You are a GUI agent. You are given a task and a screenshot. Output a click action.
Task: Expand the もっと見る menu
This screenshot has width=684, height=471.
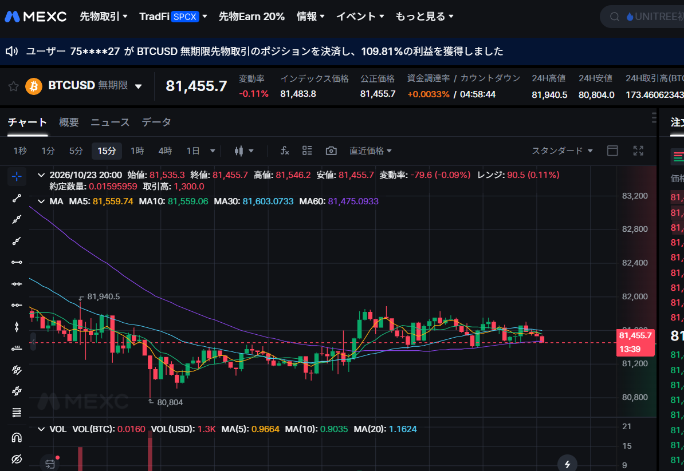tap(424, 17)
